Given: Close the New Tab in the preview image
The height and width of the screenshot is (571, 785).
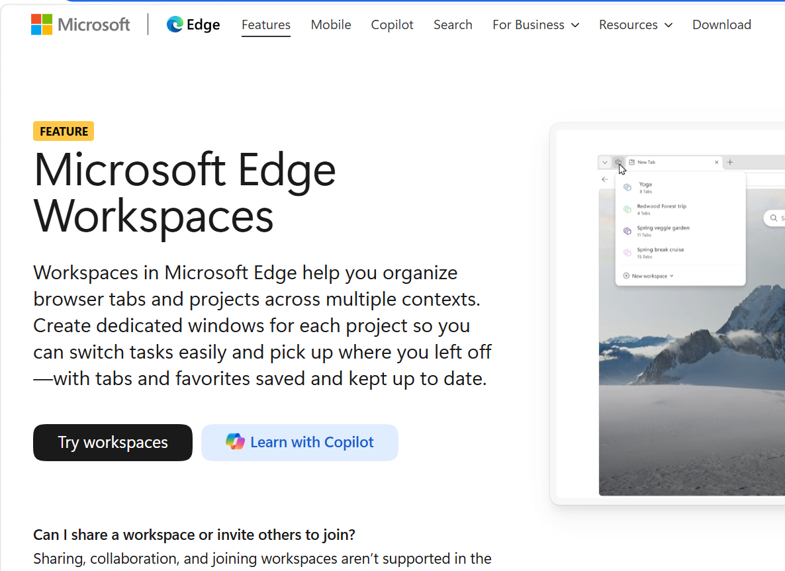Looking at the screenshot, I should [716, 162].
